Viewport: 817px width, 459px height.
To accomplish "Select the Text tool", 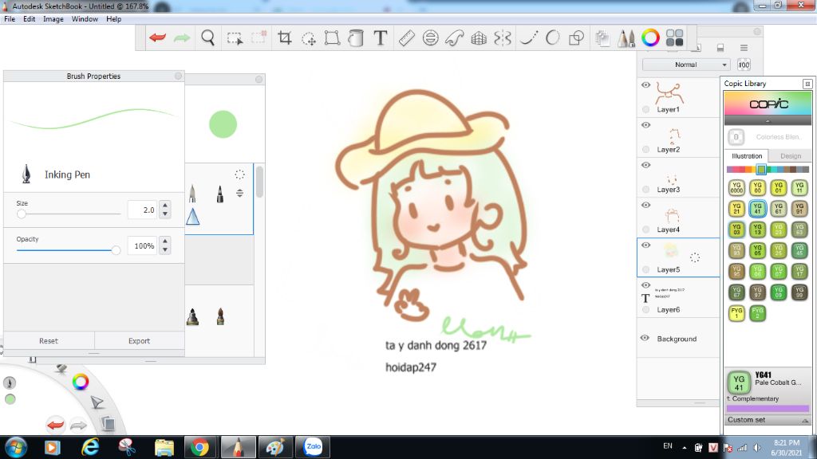I will [x=381, y=38].
